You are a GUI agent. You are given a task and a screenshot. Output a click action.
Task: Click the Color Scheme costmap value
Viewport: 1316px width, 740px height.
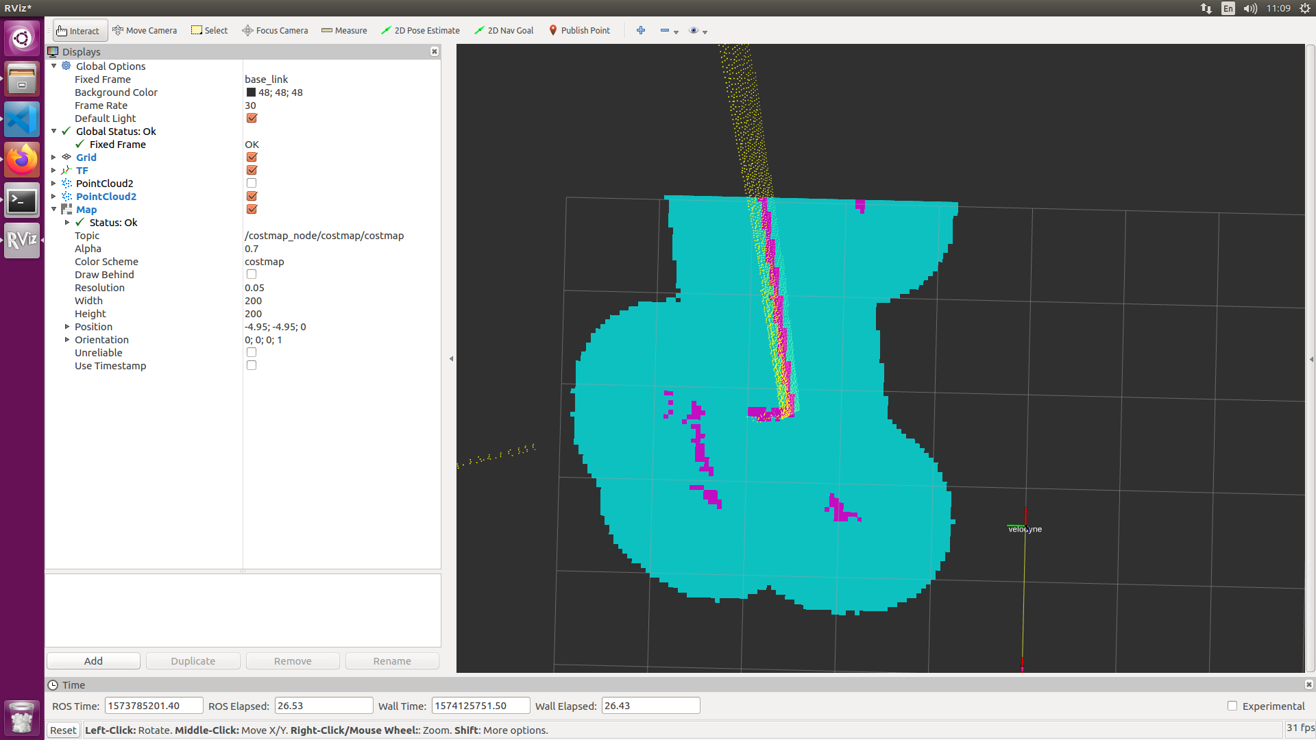265,262
